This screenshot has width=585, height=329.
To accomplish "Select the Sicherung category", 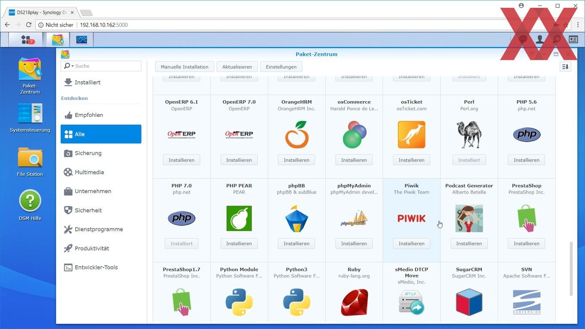I will click(101, 153).
